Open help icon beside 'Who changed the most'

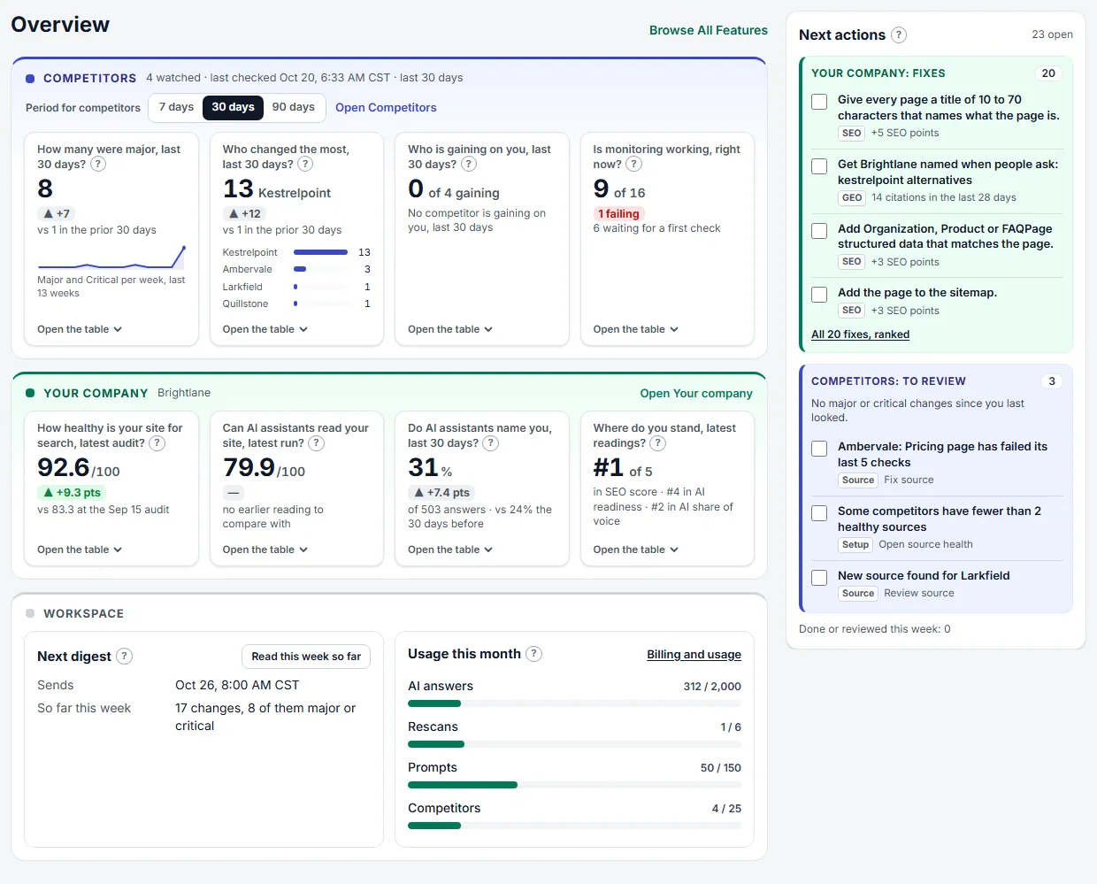point(305,164)
